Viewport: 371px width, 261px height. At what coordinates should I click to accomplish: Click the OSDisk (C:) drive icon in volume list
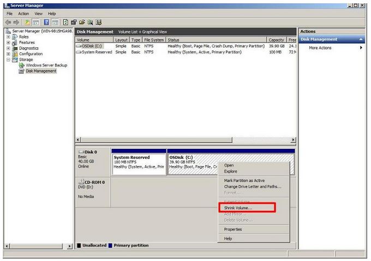[79, 46]
